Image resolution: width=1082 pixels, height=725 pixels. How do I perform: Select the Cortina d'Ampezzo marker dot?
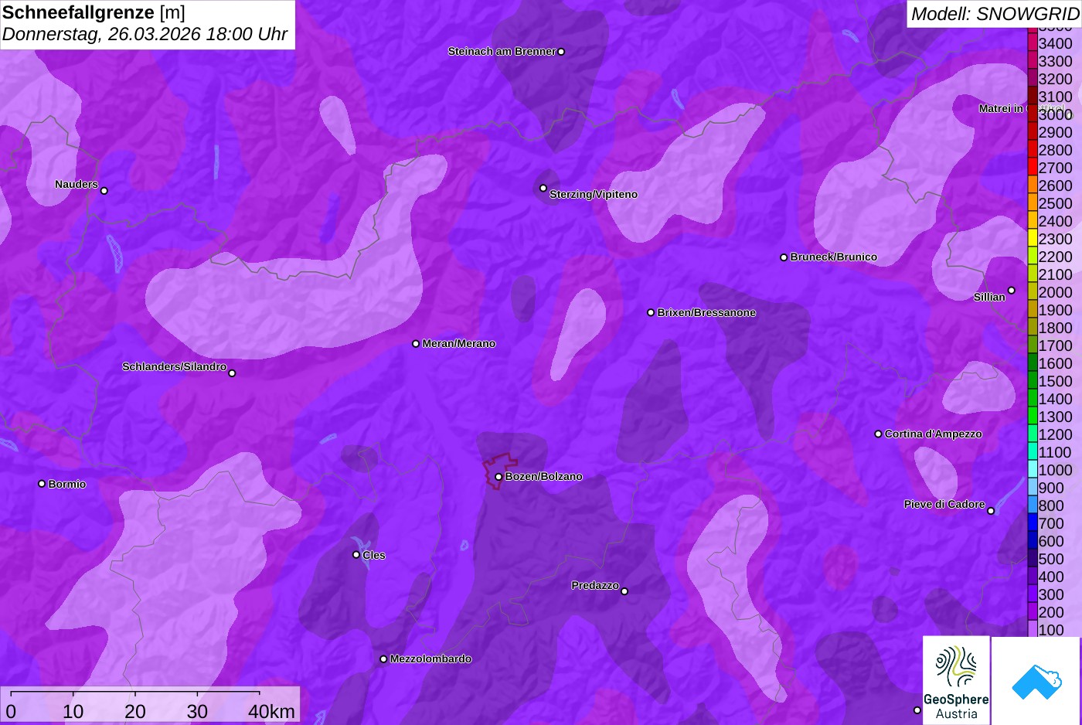(x=878, y=434)
